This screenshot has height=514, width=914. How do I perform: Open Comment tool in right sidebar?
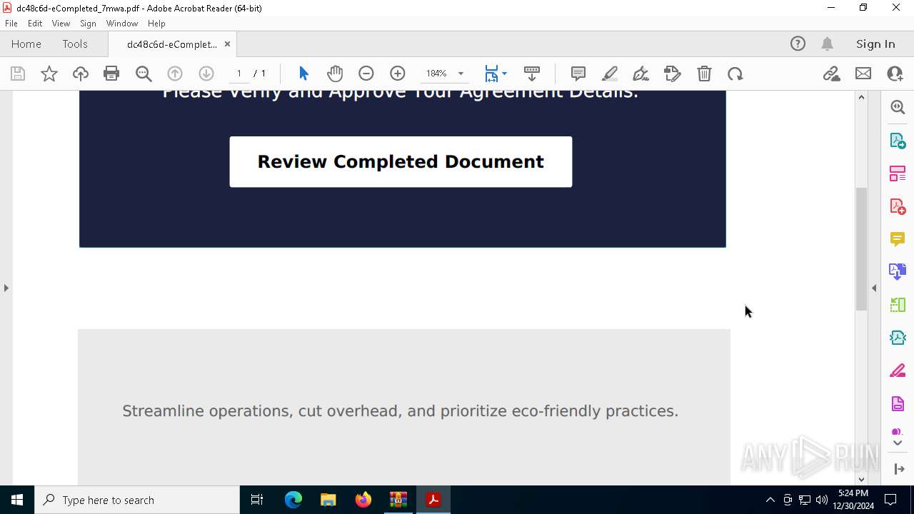898,239
